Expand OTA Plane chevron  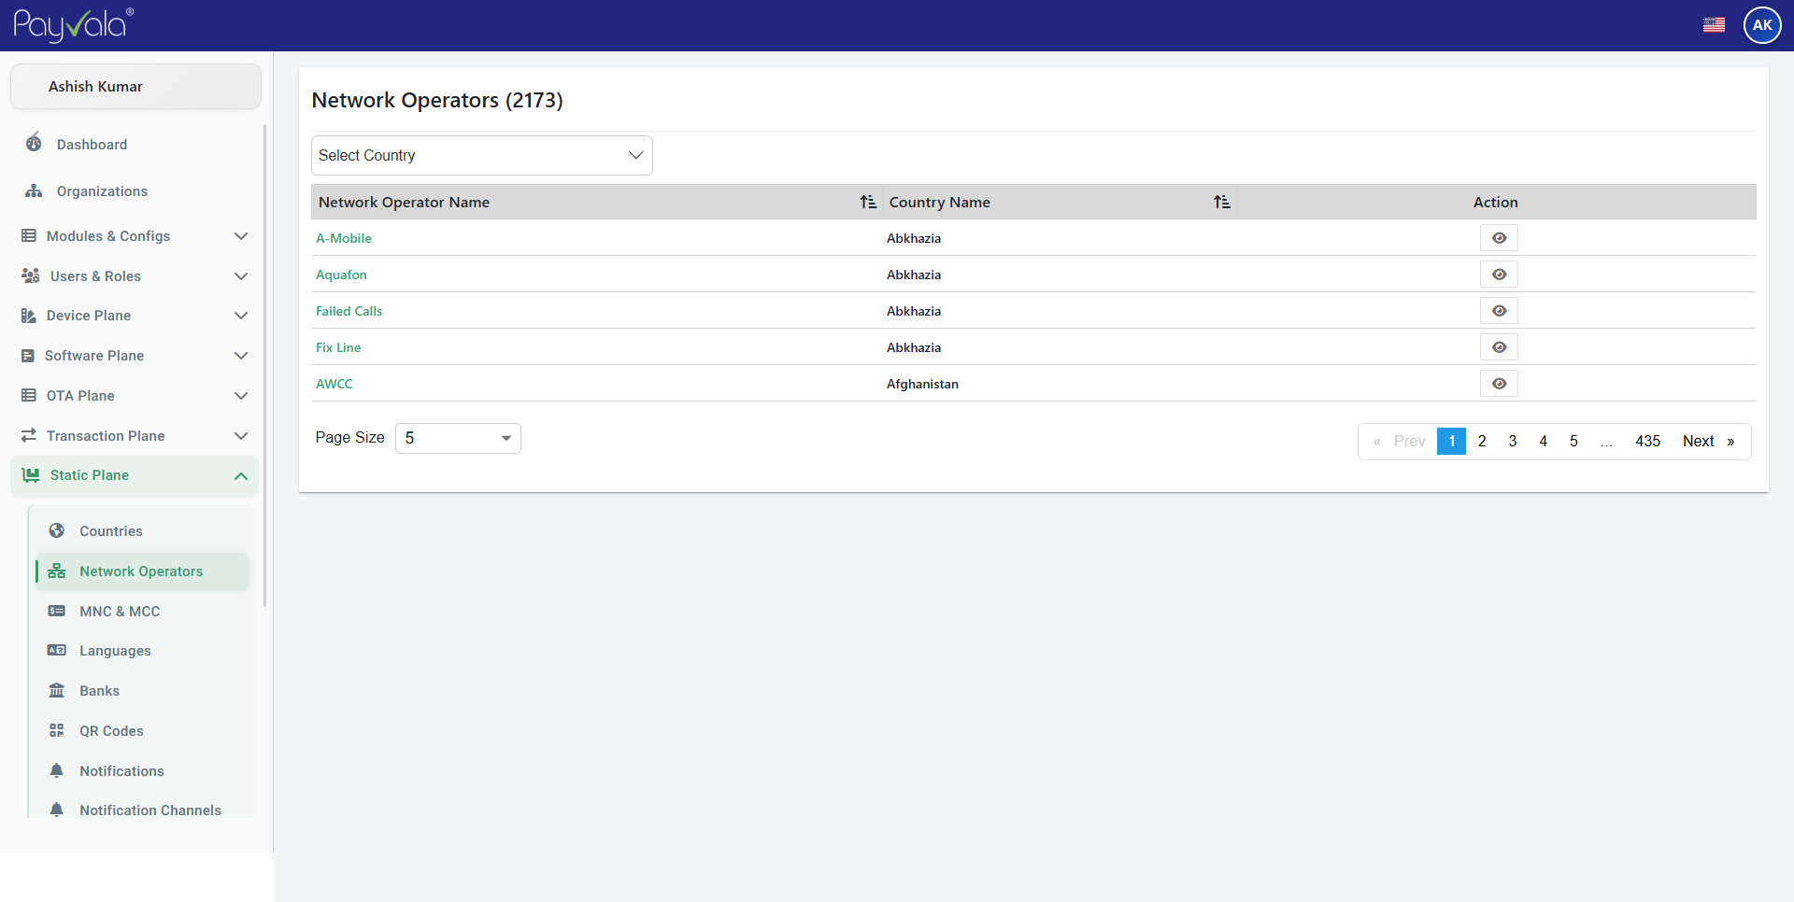pyautogui.click(x=241, y=396)
